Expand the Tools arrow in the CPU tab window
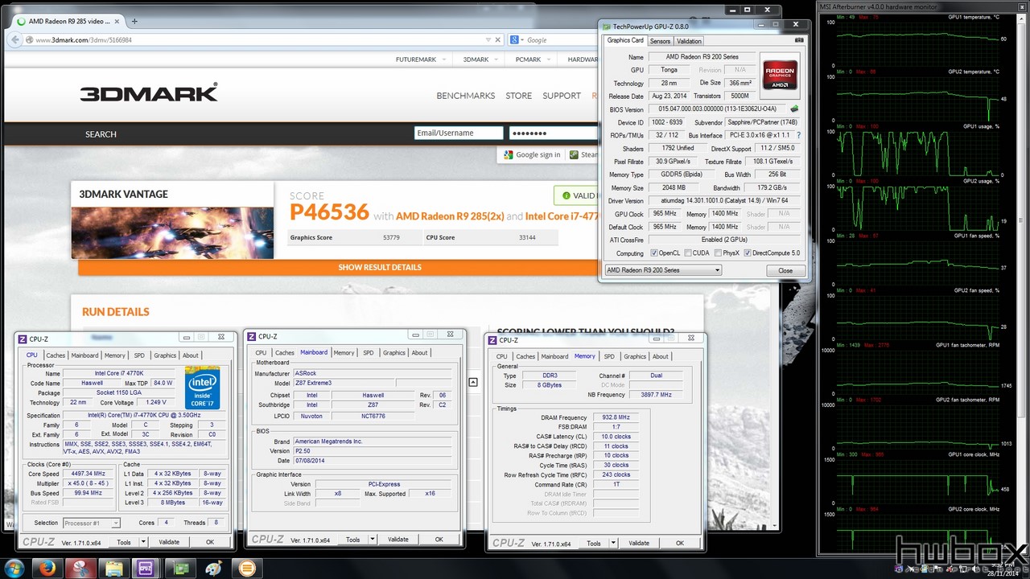 click(x=145, y=542)
